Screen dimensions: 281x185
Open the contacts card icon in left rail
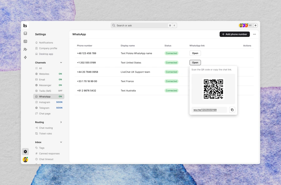click(25, 42)
